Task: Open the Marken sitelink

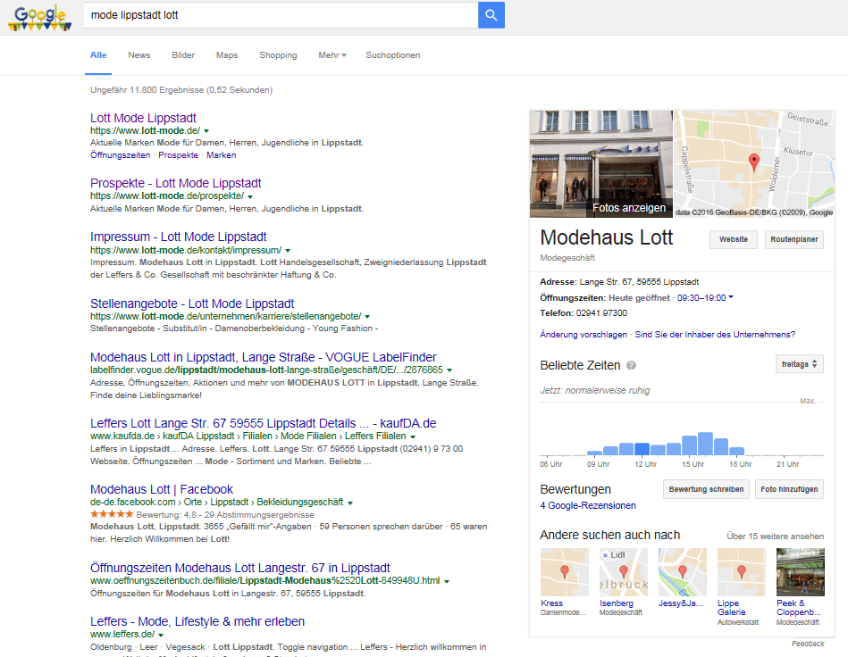Action: pyautogui.click(x=222, y=155)
